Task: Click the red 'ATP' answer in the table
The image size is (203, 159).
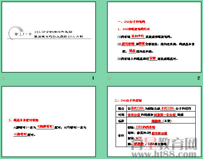Action: (139, 138)
